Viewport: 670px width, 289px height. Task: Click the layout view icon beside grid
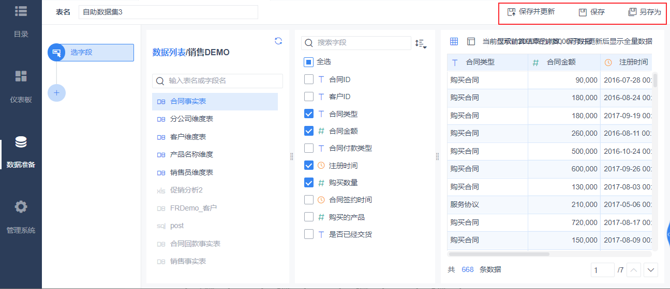tap(471, 41)
